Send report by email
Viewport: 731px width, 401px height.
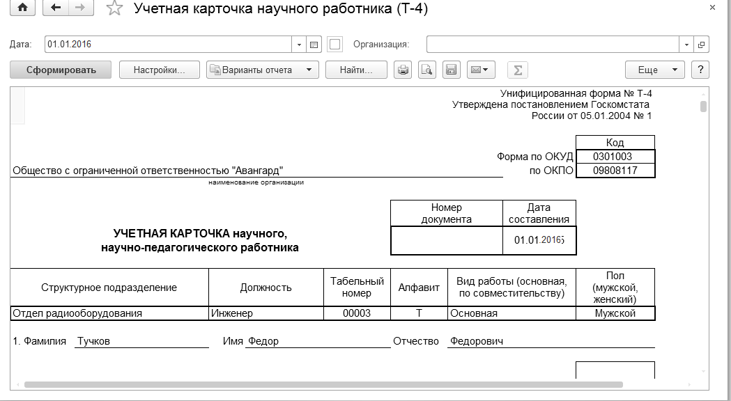click(x=480, y=70)
